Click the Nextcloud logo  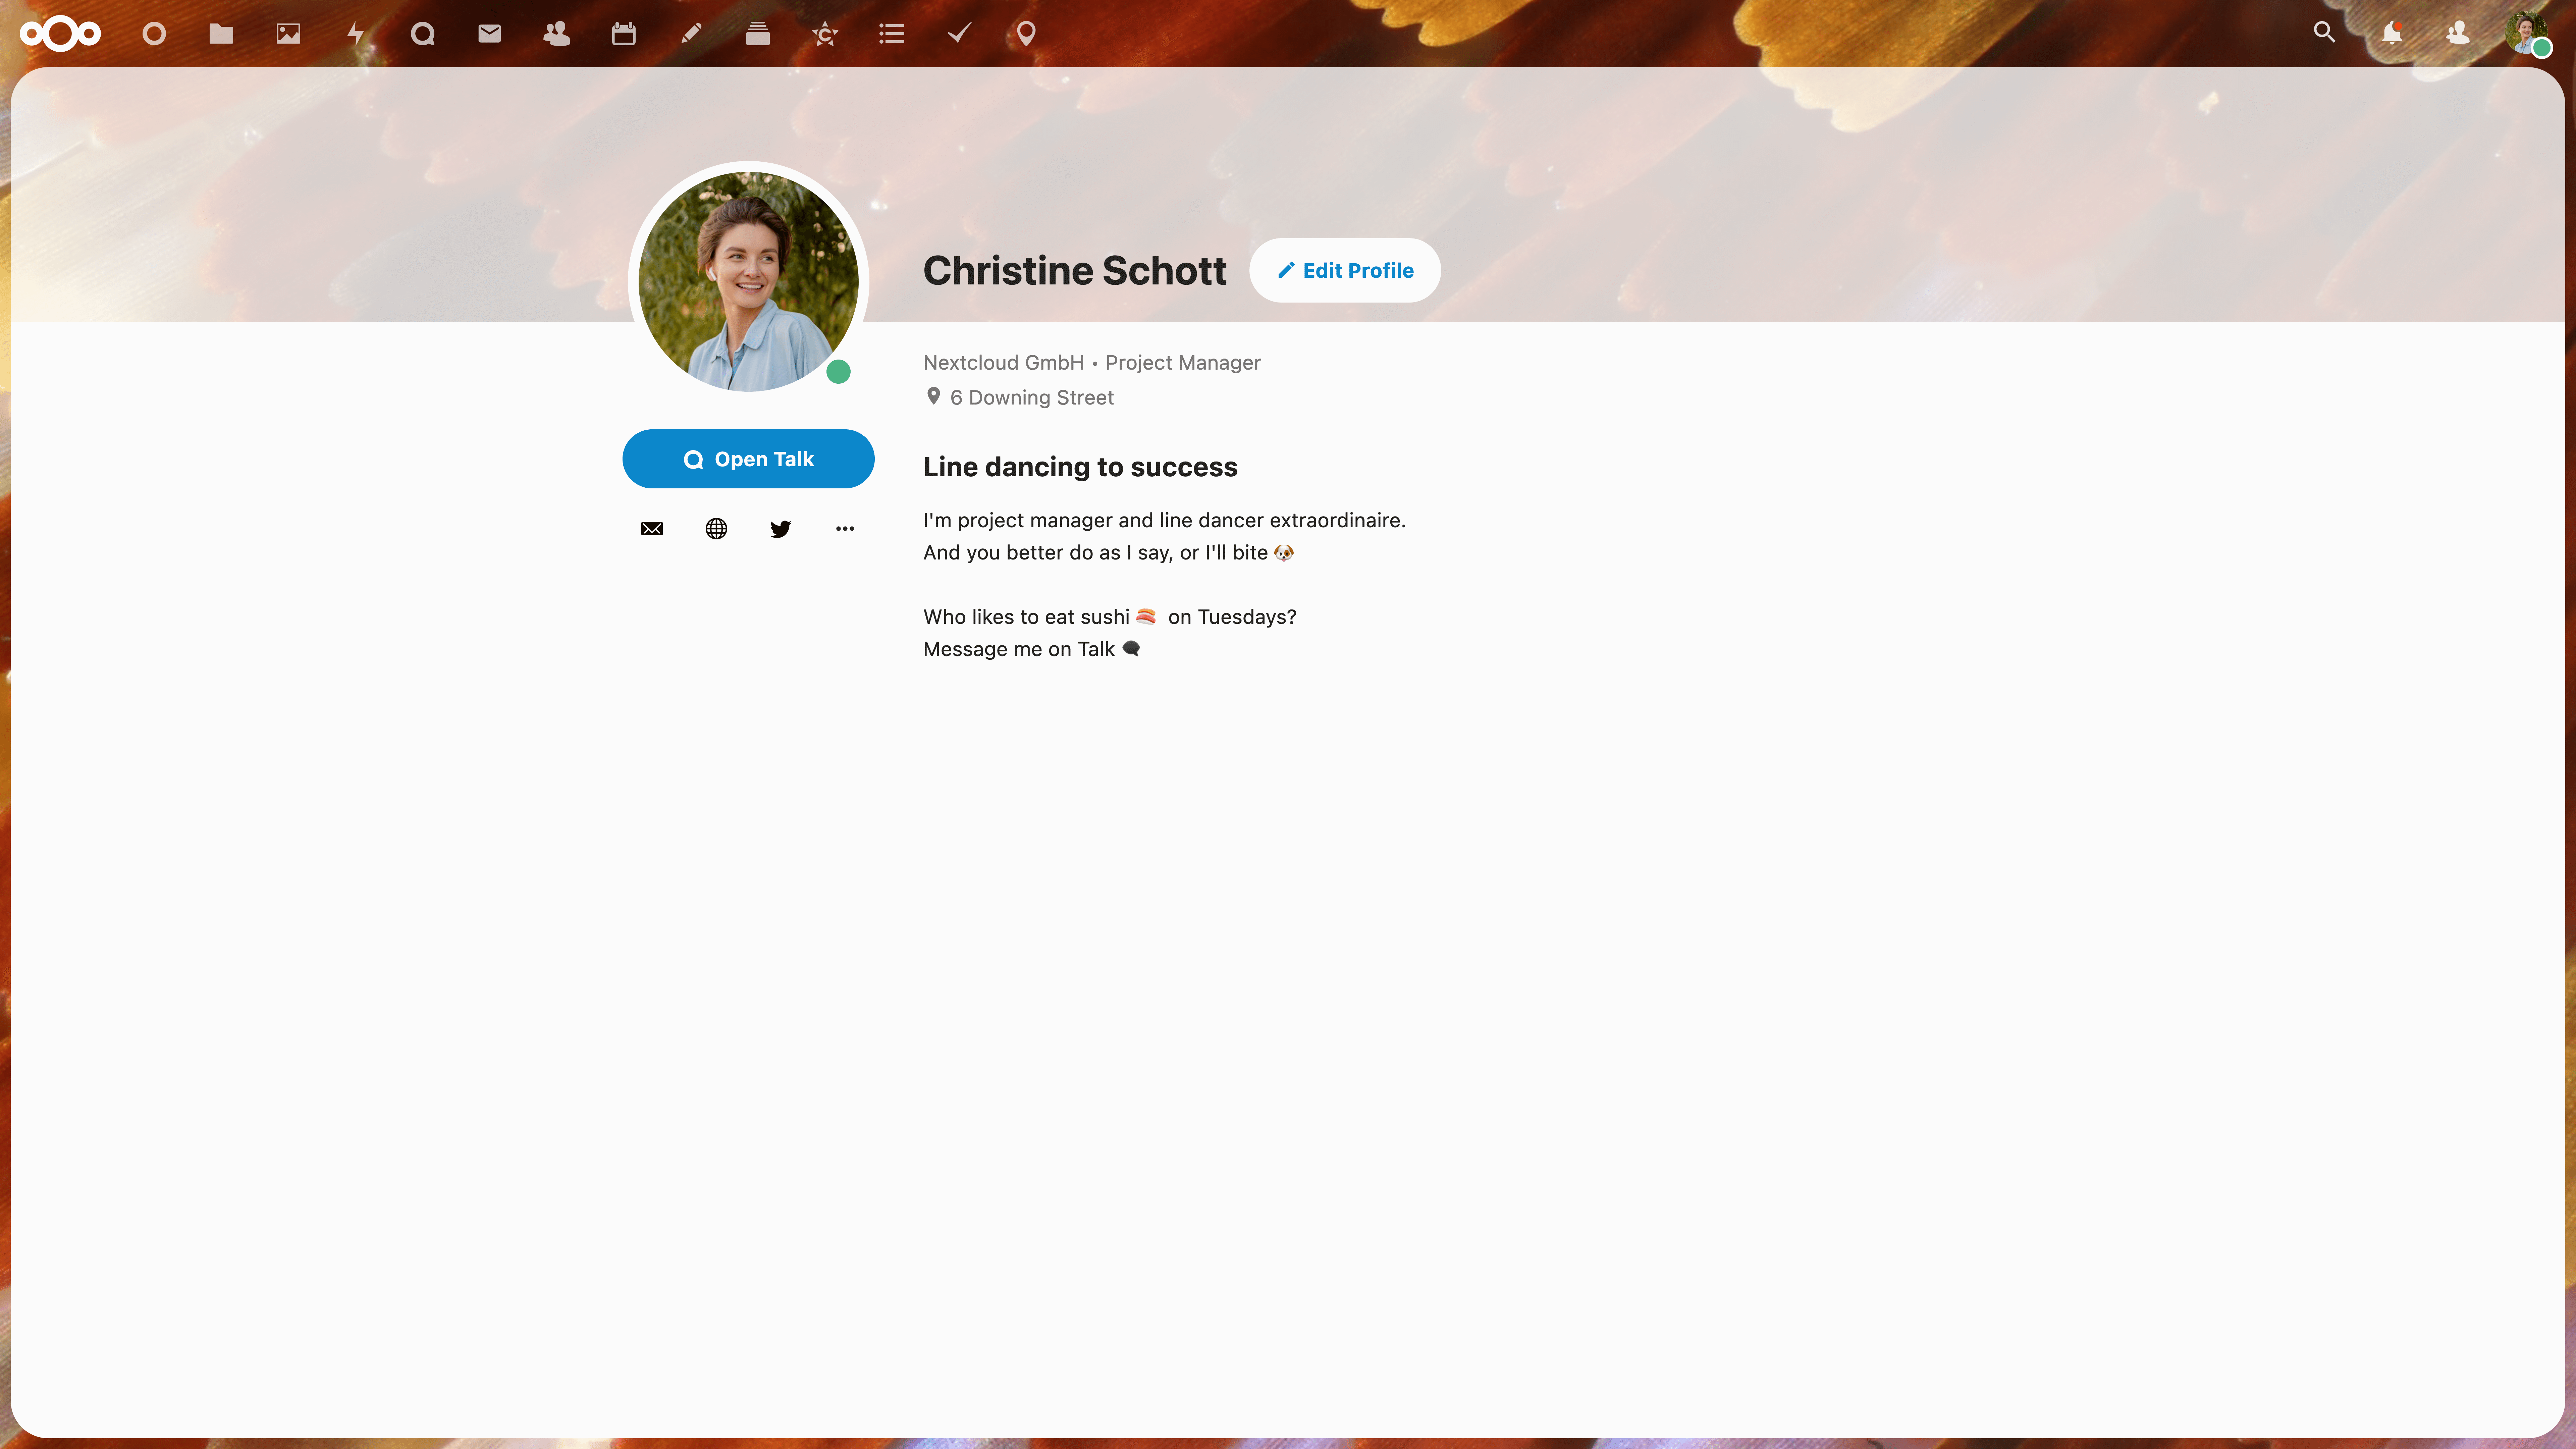pyautogui.click(x=60, y=34)
